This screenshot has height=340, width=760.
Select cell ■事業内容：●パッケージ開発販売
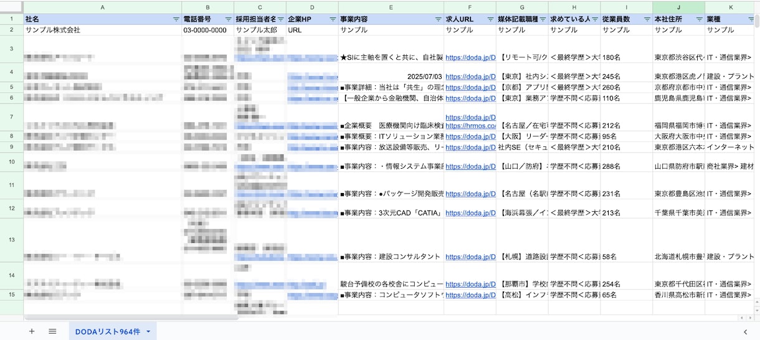(391, 186)
